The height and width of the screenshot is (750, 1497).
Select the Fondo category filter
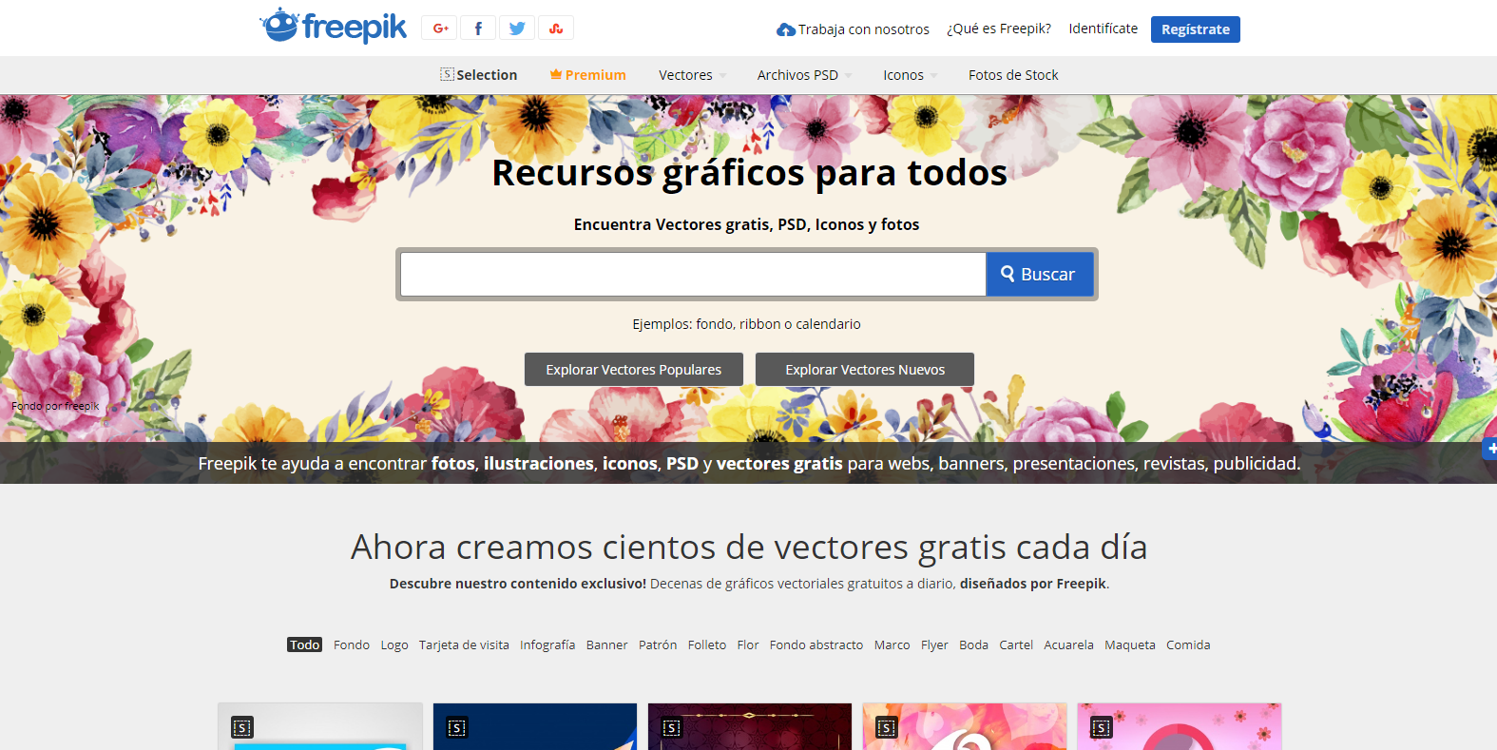(x=352, y=644)
